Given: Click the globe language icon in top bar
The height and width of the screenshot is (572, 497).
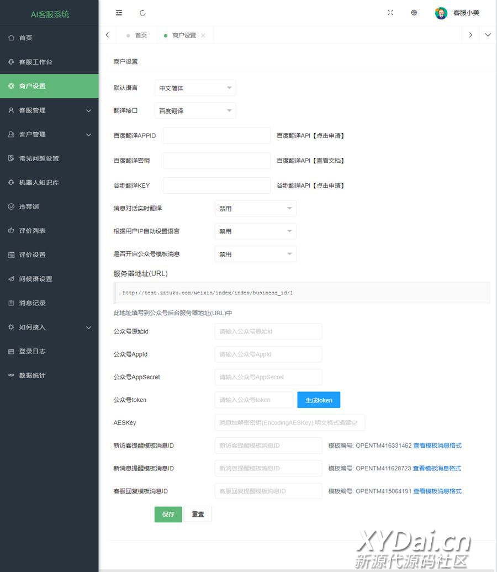Looking at the screenshot, I should (x=414, y=12).
